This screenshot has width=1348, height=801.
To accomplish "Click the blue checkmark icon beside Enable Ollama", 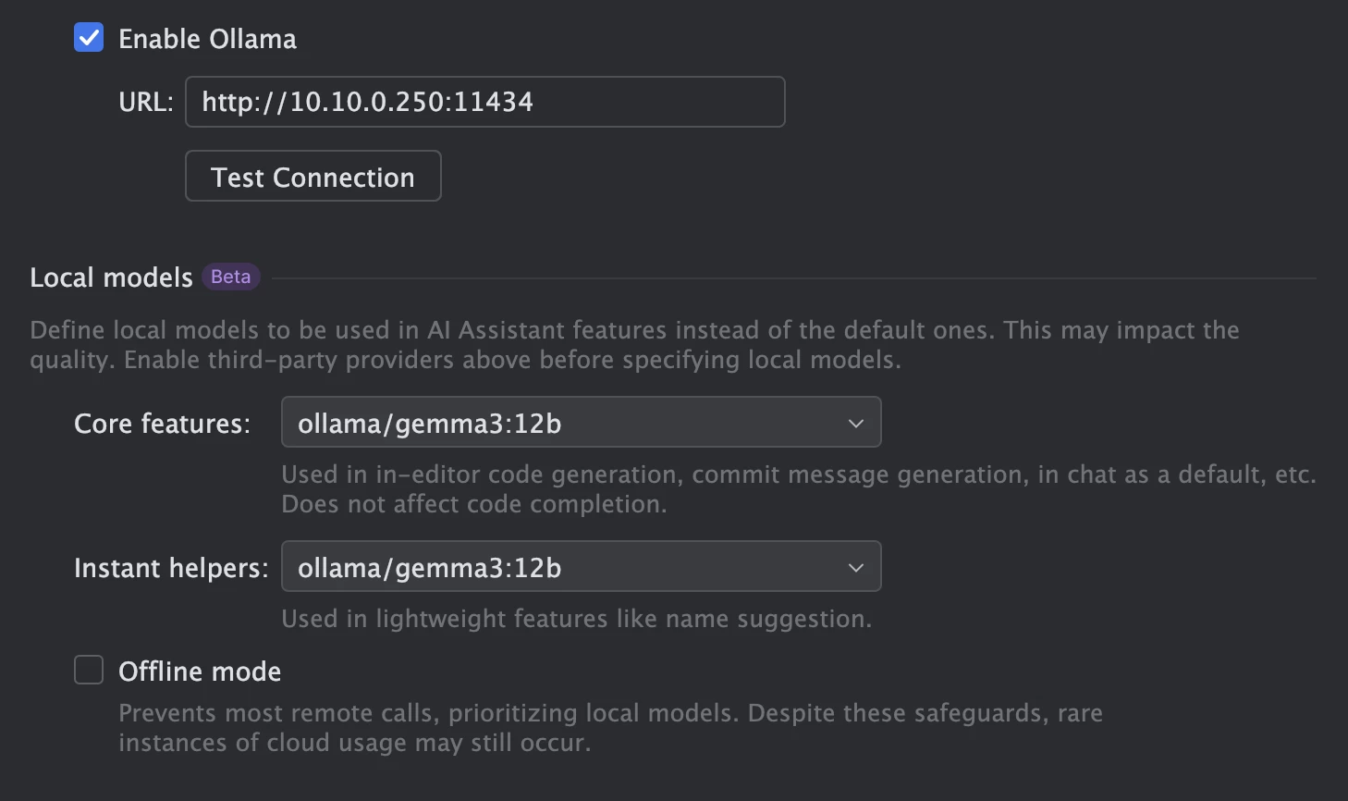I will point(89,38).
